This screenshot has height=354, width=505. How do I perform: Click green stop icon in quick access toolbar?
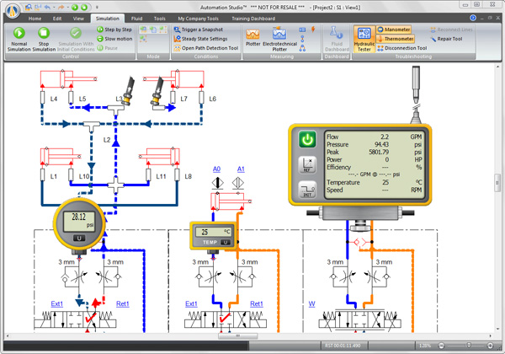(x=84, y=7)
